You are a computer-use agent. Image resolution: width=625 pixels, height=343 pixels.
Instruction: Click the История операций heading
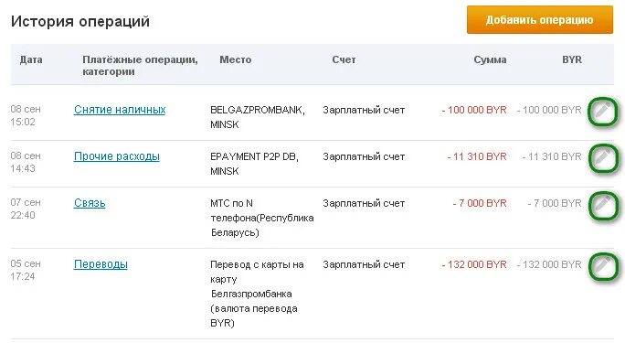pos(80,21)
